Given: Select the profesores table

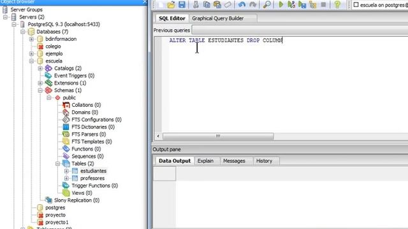Looking at the screenshot, I should [92, 178].
